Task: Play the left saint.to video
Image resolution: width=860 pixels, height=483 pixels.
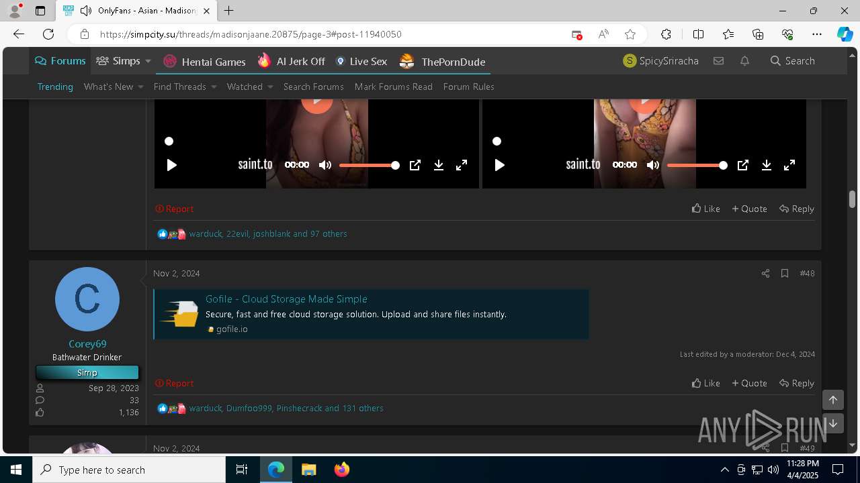Action: point(171,165)
